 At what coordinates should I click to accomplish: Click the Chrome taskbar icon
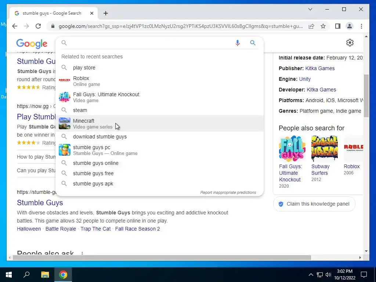(x=63, y=275)
